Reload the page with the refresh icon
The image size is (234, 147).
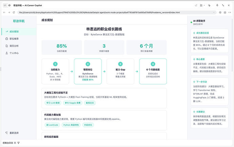click(x=14, y=13)
